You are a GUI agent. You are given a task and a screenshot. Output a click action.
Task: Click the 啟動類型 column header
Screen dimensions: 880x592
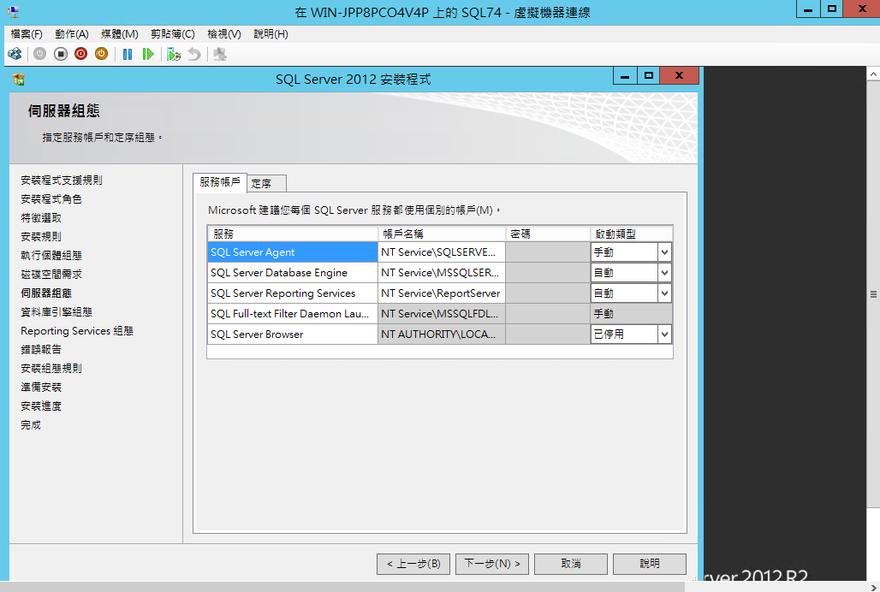[x=632, y=234]
